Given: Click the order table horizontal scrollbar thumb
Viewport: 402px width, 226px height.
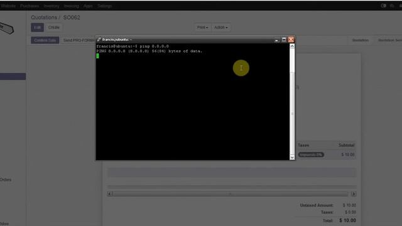Looking at the screenshot, I should coord(230,194).
